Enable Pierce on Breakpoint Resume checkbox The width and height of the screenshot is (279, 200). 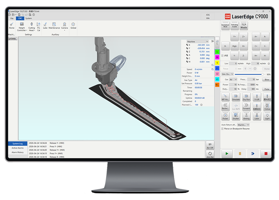(x=223, y=129)
